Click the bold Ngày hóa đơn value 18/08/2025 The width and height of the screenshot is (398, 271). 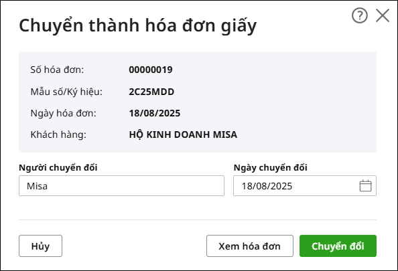155,113
